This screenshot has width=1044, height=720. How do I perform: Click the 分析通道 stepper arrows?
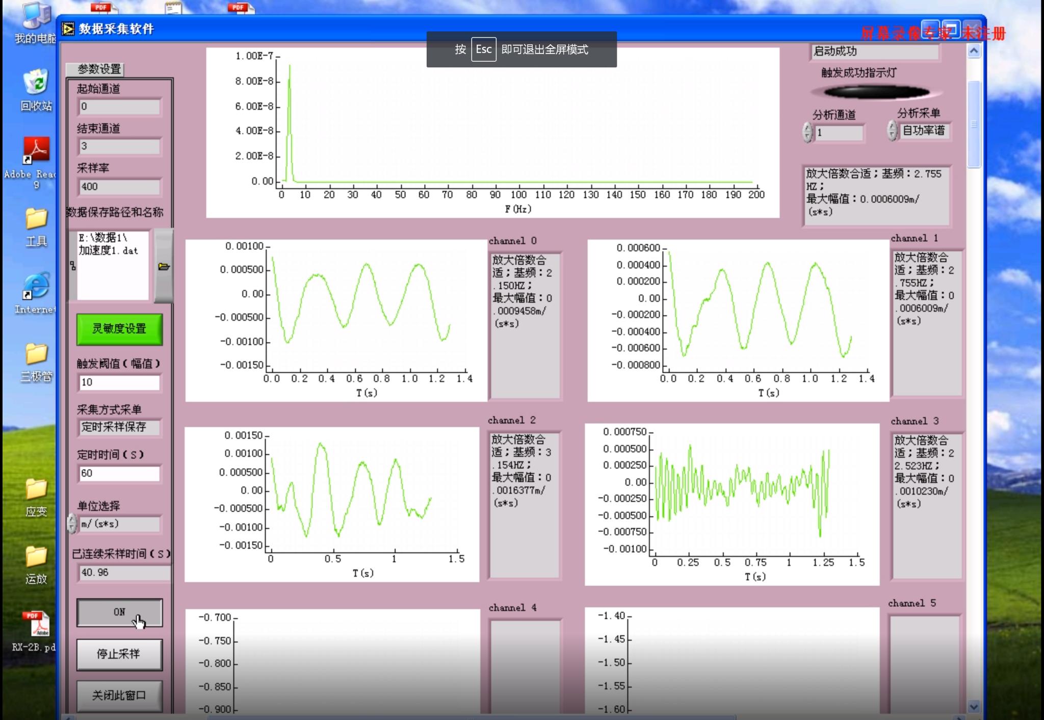click(x=807, y=132)
